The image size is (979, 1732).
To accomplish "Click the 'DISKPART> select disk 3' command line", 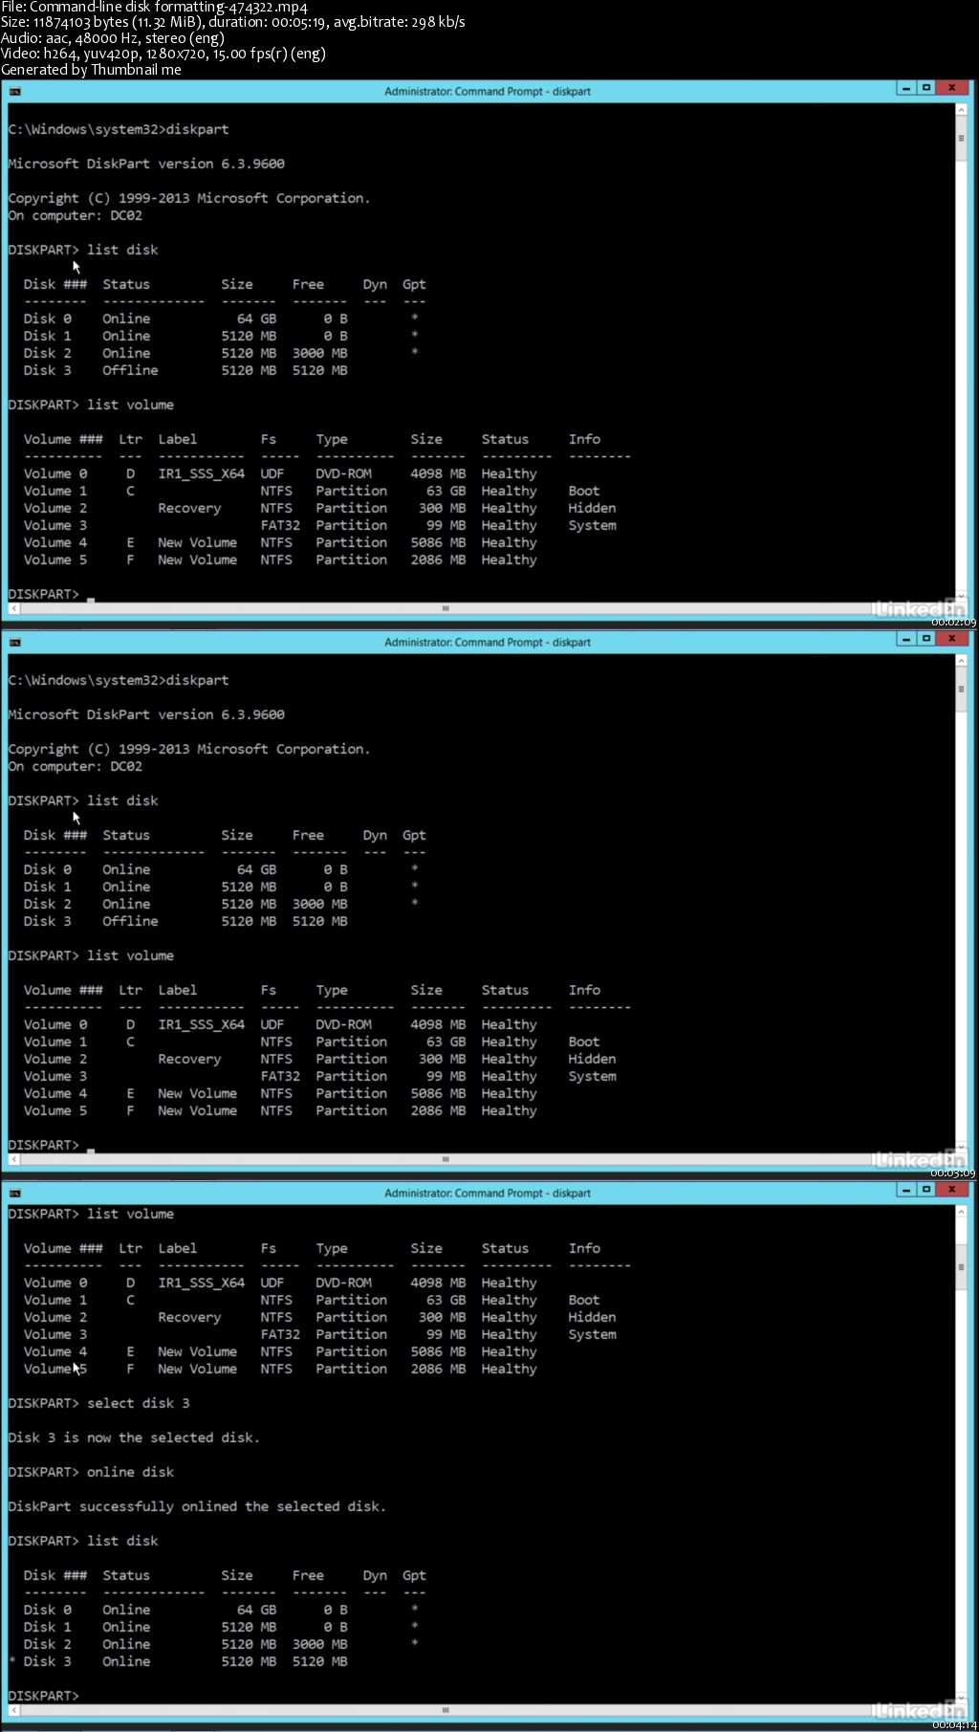I will 98,1404.
